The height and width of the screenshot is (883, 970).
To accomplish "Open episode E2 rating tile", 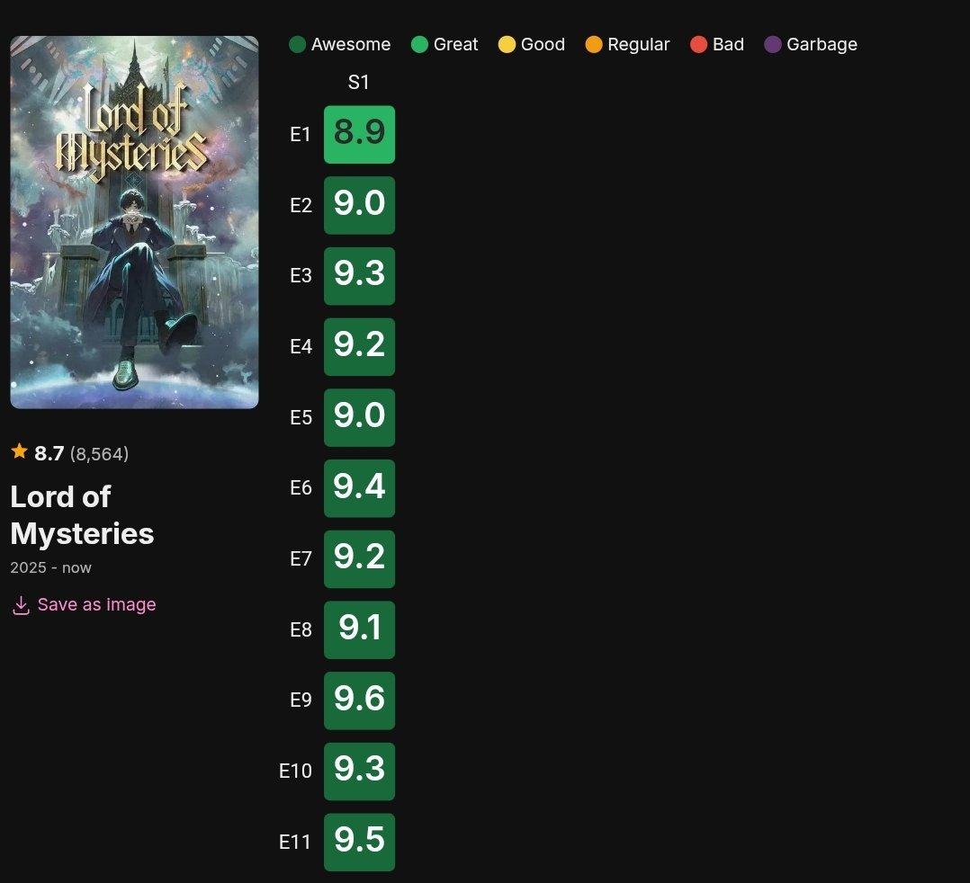I will (x=359, y=205).
